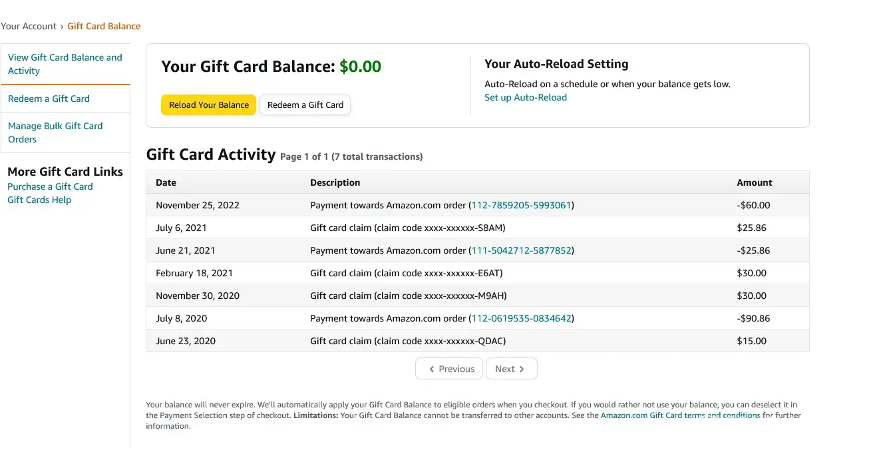Open the Set up Auto-Reload link

coord(525,97)
